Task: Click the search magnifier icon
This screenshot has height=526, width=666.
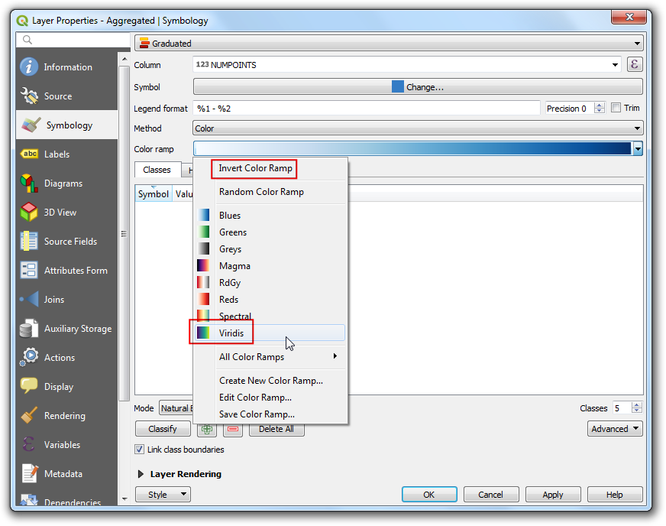Action: tap(27, 40)
